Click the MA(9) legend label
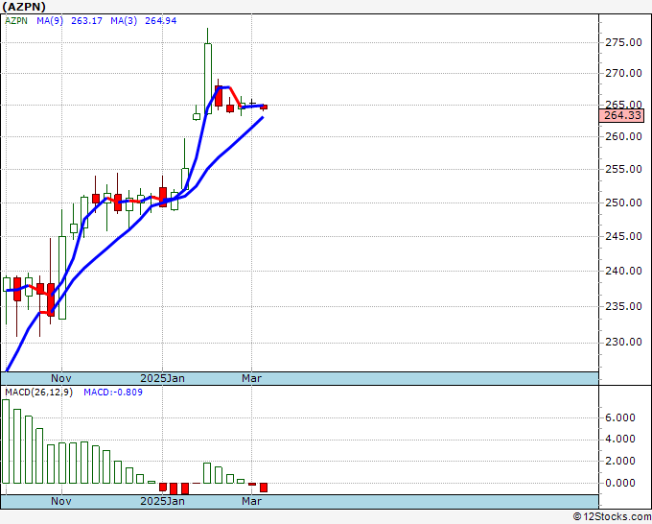 (x=50, y=21)
